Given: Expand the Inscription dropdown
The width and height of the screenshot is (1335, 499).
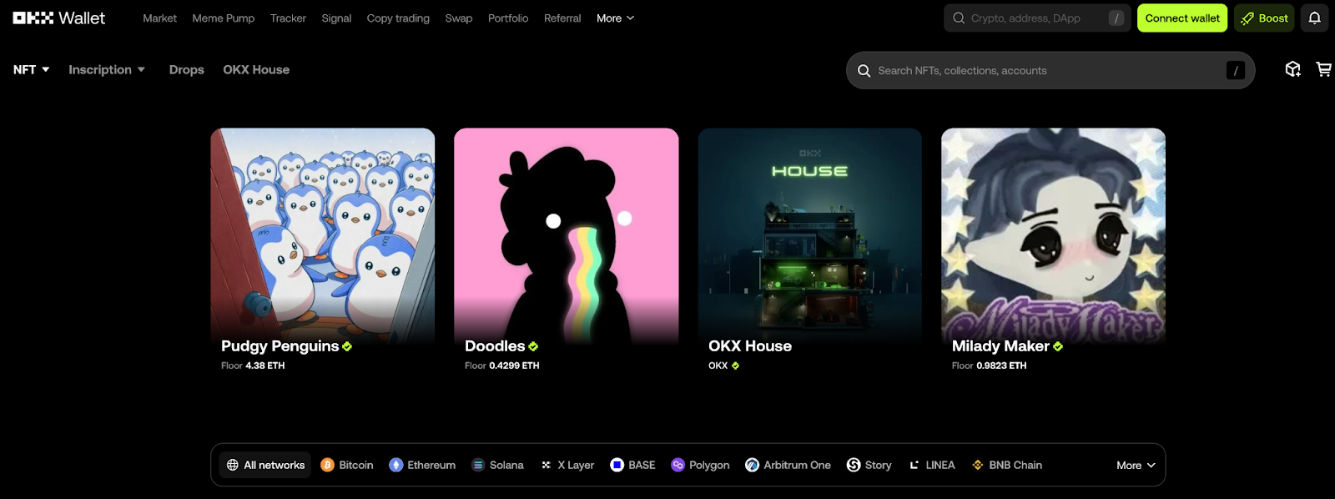Looking at the screenshot, I should pyautogui.click(x=107, y=70).
